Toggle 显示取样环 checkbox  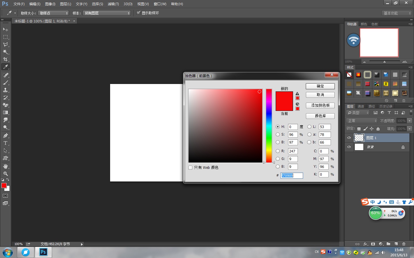pos(139,13)
